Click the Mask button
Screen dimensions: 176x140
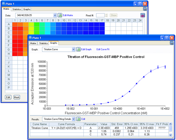17,97
